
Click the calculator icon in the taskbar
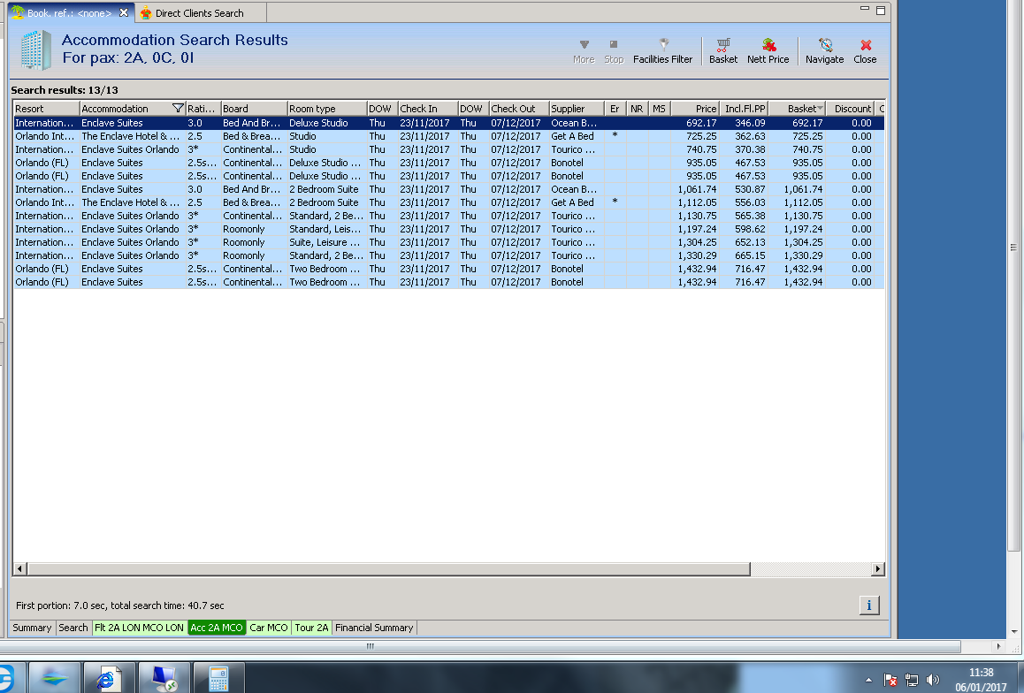[x=218, y=678]
